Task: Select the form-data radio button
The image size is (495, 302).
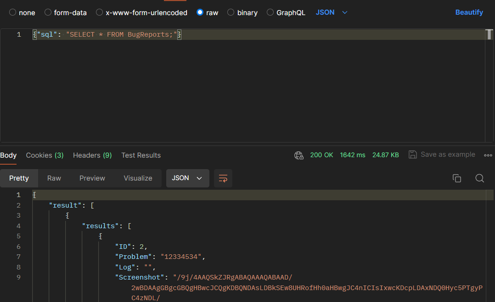Action: point(48,12)
